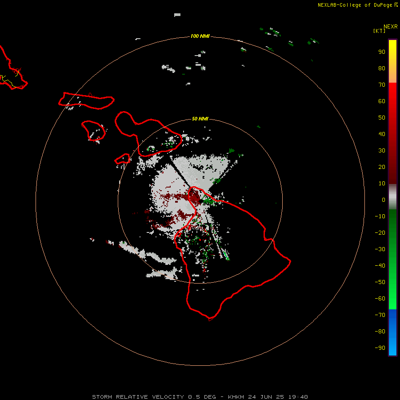
Task: Click the 40 value on velocity scale
Action: (x=382, y=134)
